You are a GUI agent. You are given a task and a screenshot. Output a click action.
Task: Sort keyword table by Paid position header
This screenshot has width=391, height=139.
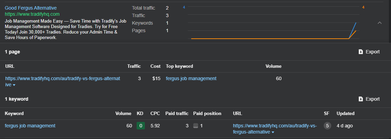207,114
